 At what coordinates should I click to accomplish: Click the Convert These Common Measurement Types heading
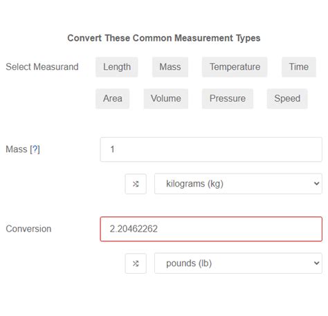[x=164, y=38]
